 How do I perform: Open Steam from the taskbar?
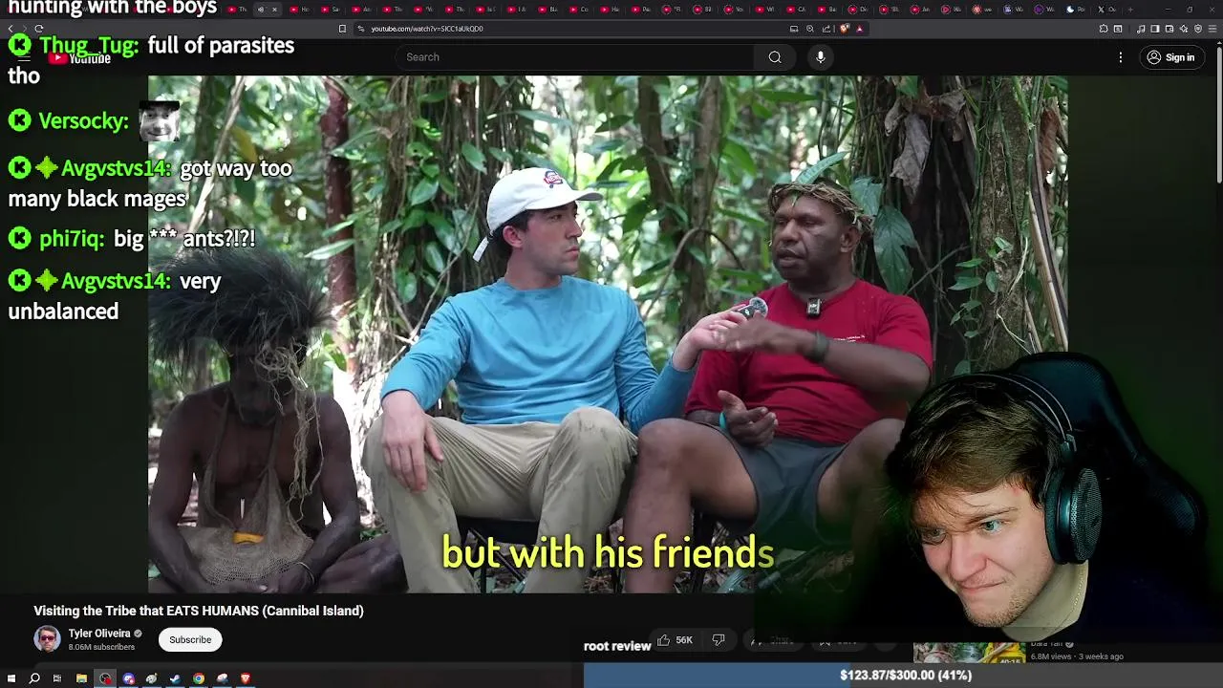click(175, 678)
